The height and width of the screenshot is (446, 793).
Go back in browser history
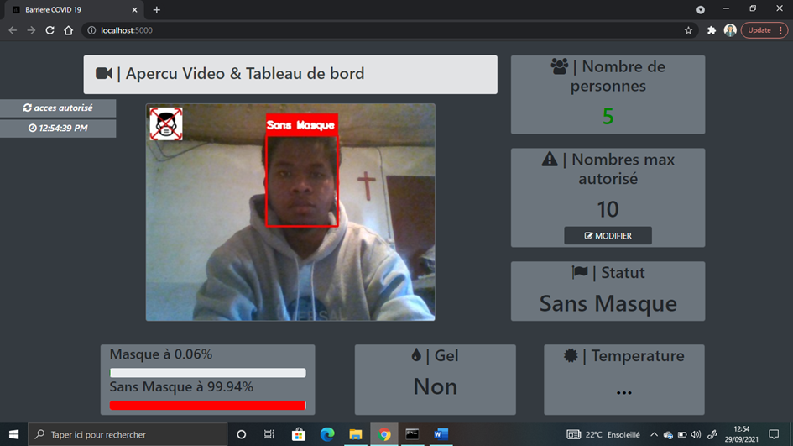(13, 30)
